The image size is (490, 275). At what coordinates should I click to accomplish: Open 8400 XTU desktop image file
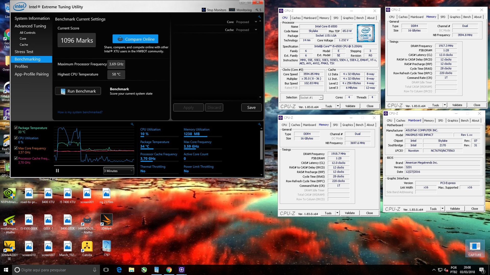pos(48,196)
